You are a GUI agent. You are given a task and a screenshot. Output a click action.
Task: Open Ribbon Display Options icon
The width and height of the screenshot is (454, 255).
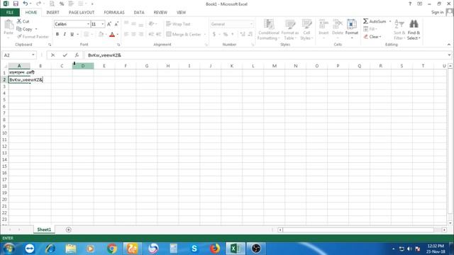pyautogui.click(x=419, y=4)
